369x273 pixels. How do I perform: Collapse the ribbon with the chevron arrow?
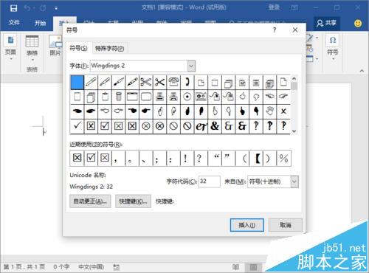pos(362,71)
